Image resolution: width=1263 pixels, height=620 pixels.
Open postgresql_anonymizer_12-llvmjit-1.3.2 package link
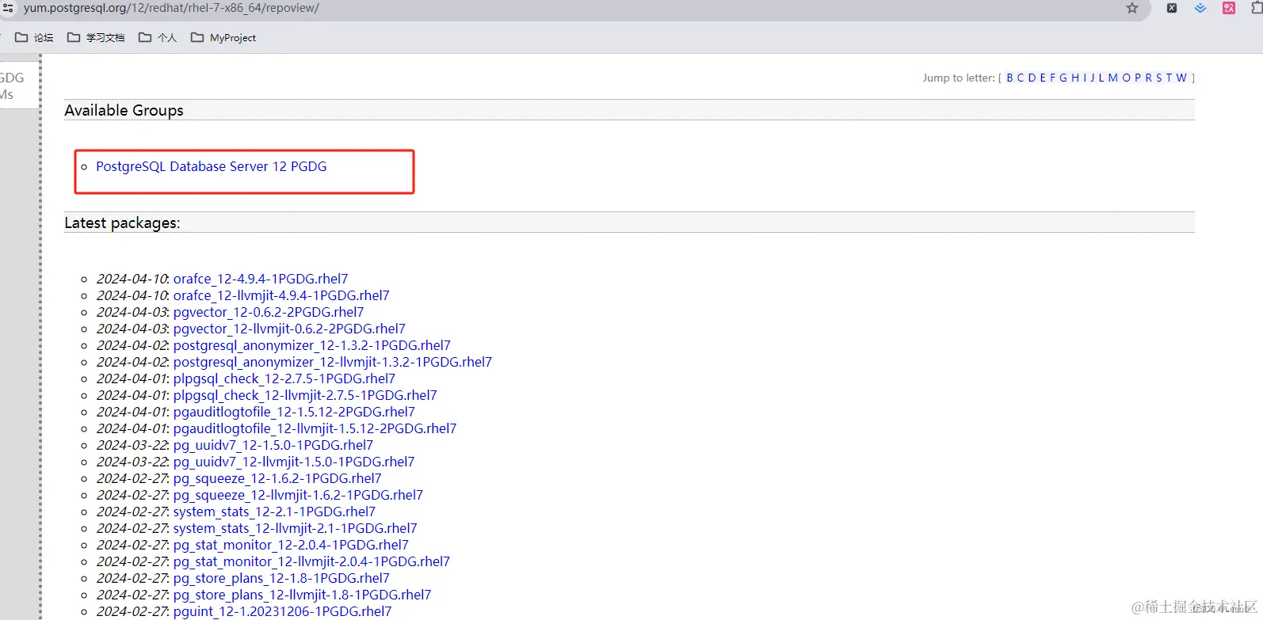(x=333, y=362)
